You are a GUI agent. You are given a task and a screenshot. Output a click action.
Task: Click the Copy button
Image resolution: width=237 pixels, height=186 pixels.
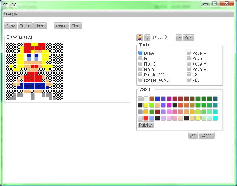click(x=10, y=26)
